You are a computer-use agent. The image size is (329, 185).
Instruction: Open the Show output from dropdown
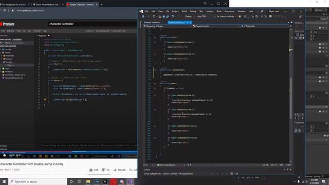click(x=188, y=174)
